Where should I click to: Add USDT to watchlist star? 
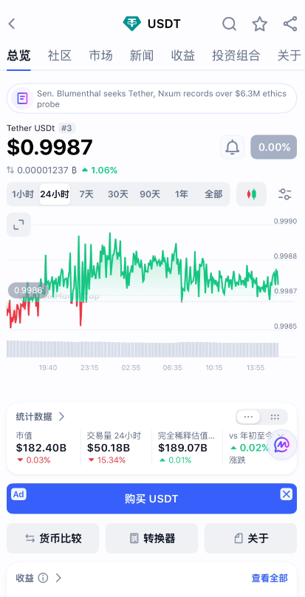point(260,24)
